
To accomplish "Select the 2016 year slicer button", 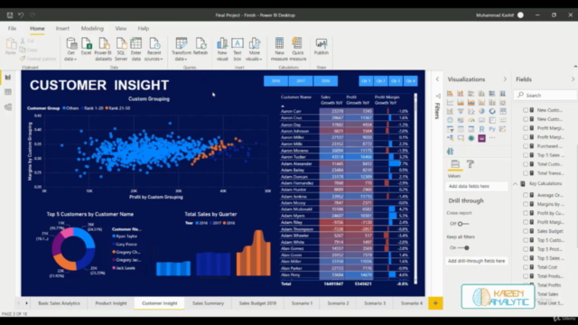I will [275, 81].
